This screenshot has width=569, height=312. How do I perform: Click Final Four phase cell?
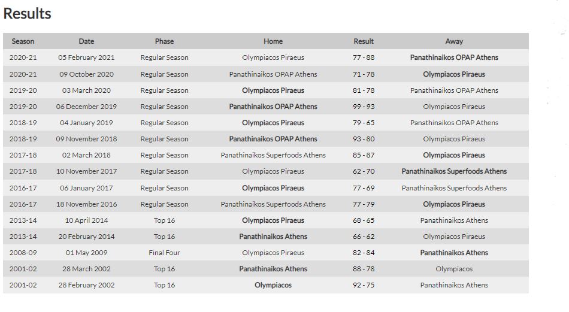[164, 253]
